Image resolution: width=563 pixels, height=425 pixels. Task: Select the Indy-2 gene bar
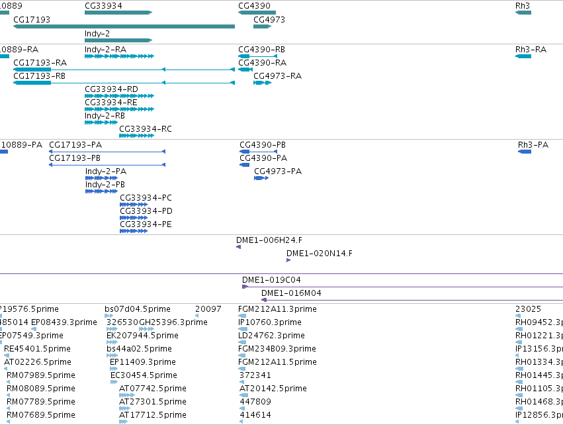(118, 40)
